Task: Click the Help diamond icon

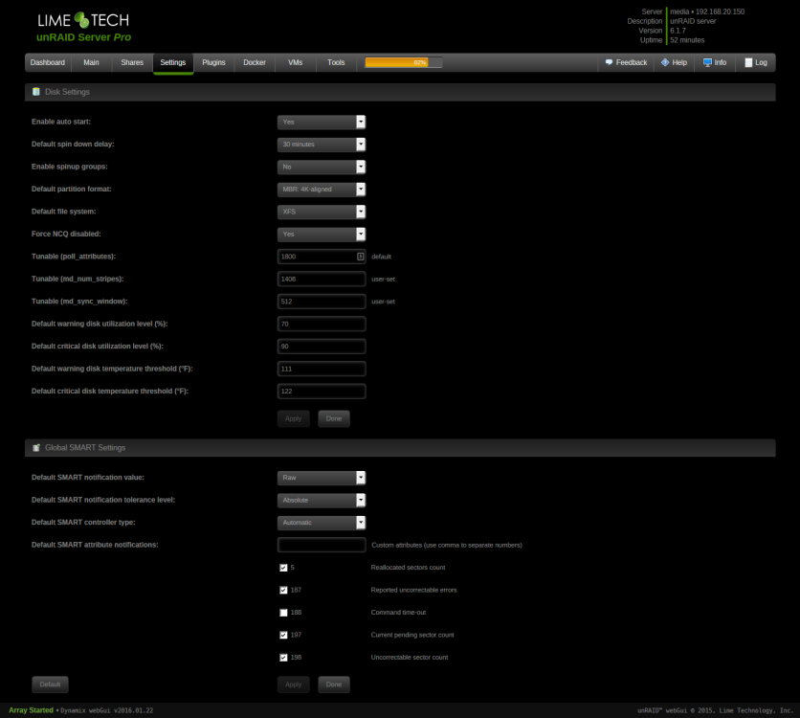Action: click(x=665, y=62)
